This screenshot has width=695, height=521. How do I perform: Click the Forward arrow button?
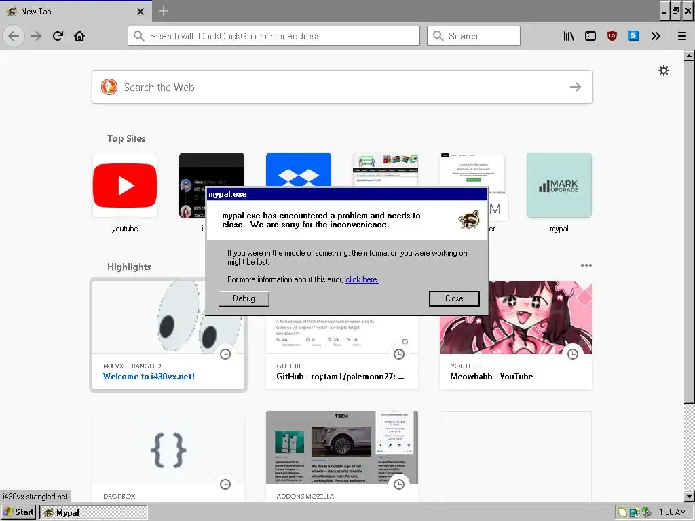point(36,36)
